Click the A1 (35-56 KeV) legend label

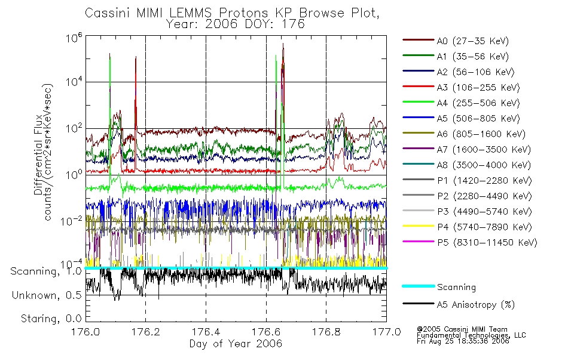pyautogui.click(x=473, y=57)
